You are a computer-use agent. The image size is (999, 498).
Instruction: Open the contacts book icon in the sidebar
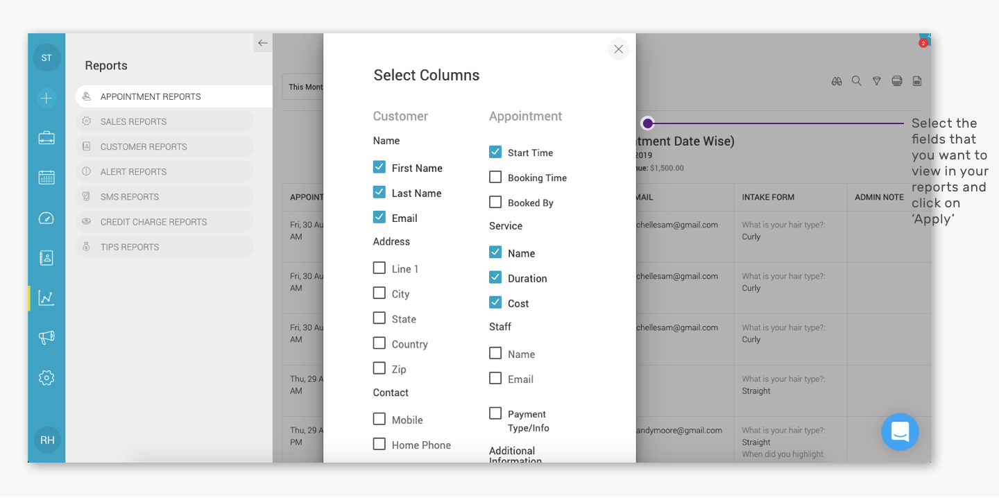pyautogui.click(x=46, y=258)
